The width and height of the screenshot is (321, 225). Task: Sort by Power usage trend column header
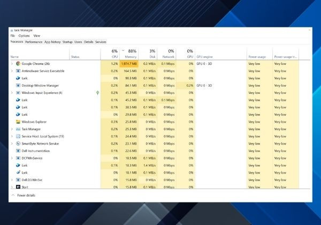click(286, 54)
